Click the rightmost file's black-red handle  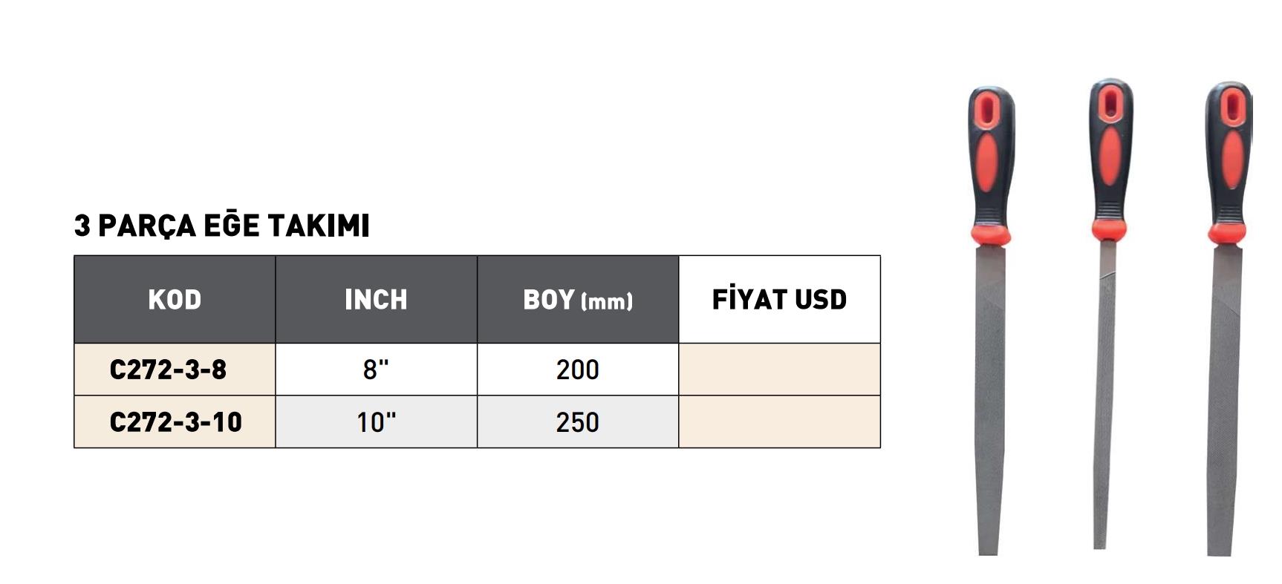coord(1229,163)
